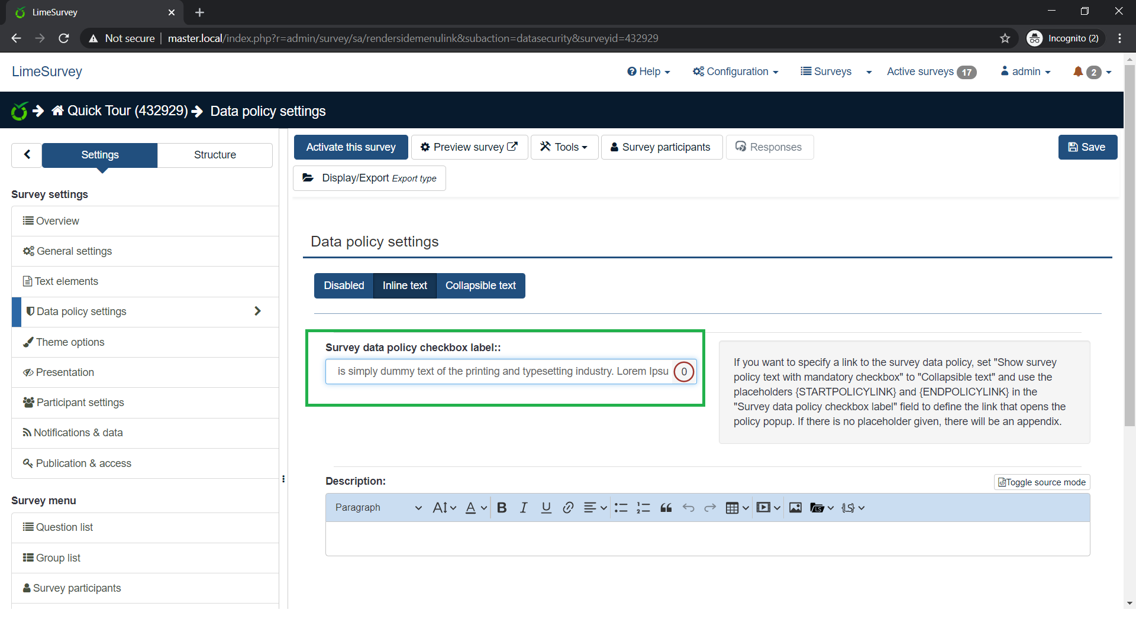Click the green LimeSurvey logo icon in breadcrumb
1136x626 pixels.
(20, 111)
